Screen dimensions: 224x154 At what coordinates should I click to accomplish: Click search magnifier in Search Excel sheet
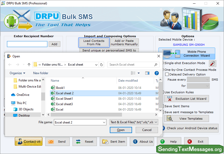pos(156,65)
